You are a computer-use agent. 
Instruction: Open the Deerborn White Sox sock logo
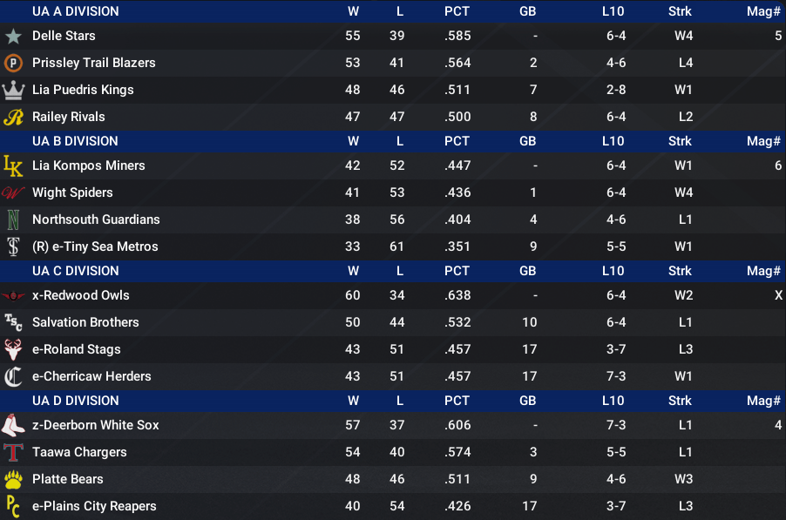pos(13,425)
